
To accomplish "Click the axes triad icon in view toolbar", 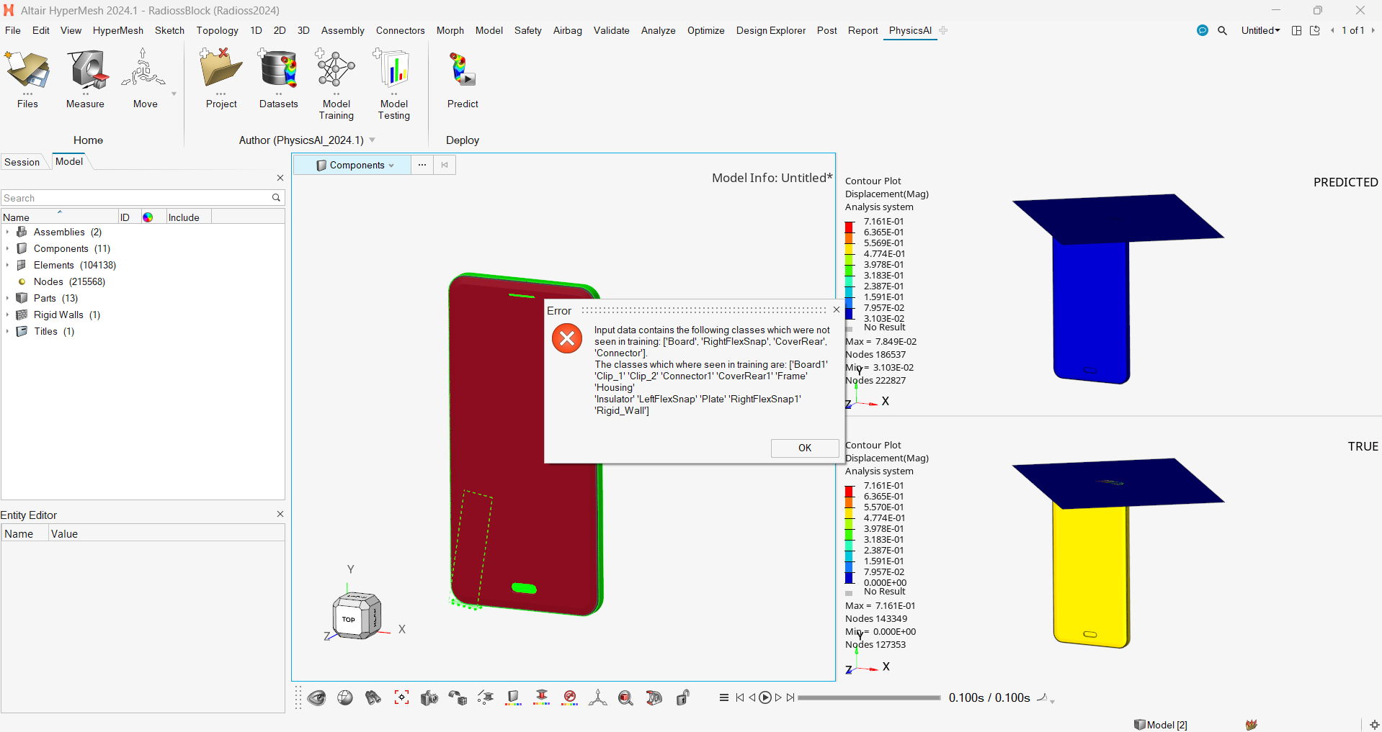I will point(597,697).
